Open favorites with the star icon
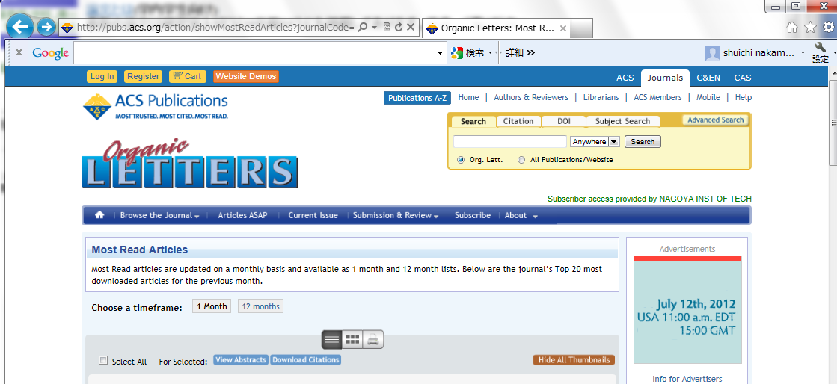Image resolution: width=837 pixels, height=384 pixels. 810,27
